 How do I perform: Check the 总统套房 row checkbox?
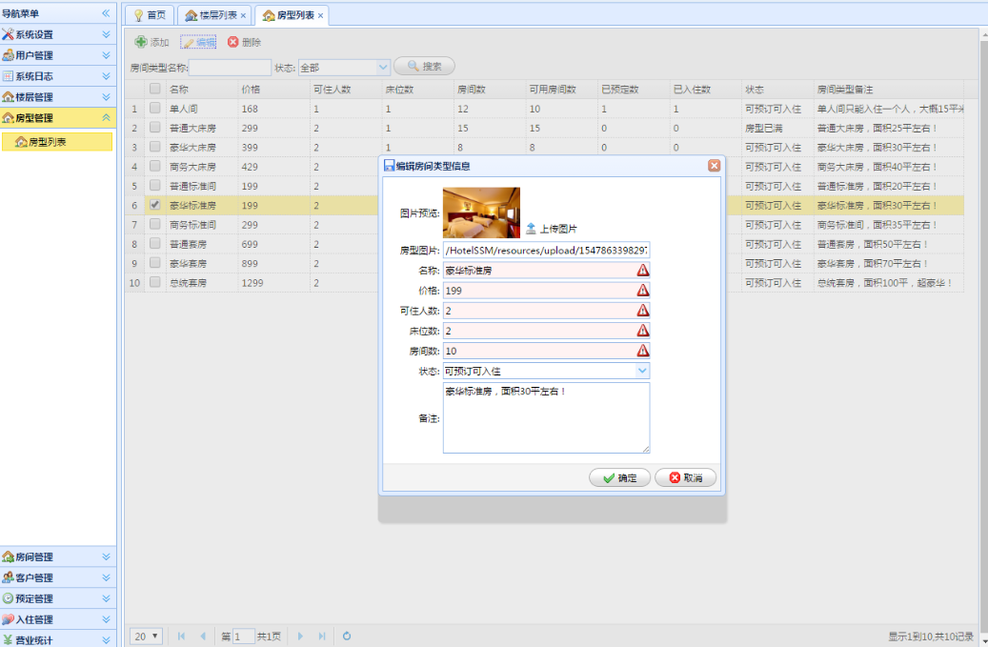(154, 282)
